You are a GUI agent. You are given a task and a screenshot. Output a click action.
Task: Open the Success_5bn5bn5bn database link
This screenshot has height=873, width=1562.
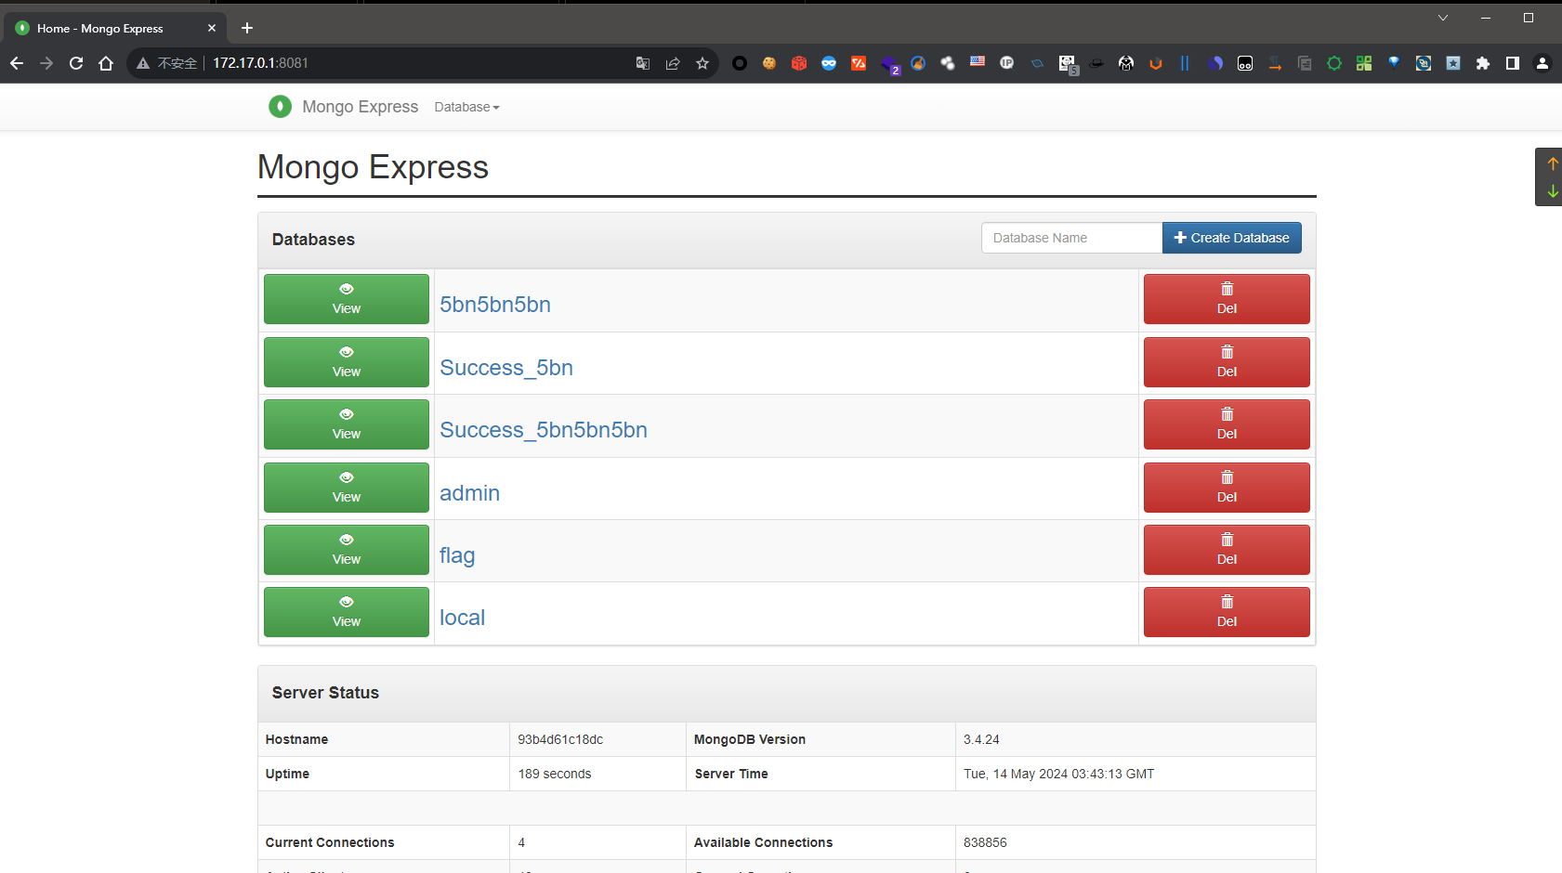click(x=544, y=430)
